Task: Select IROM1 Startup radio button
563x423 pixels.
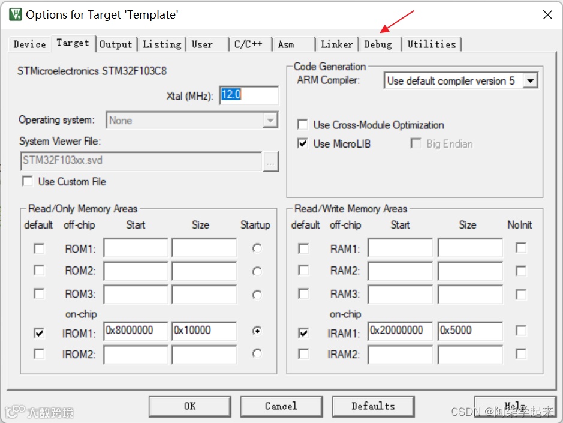Action: click(x=257, y=330)
